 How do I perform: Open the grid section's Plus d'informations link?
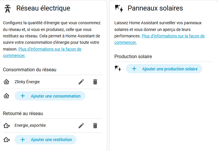(49, 49)
